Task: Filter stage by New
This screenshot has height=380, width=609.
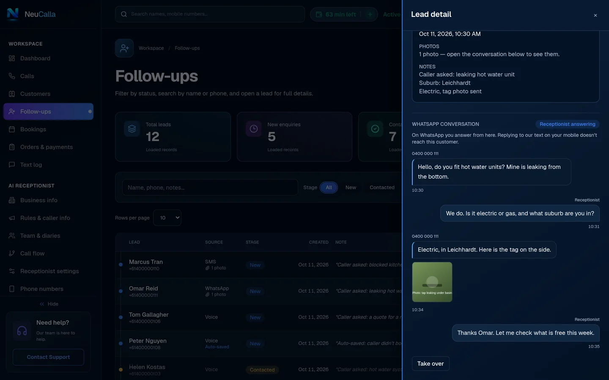Action: point(351,187)
